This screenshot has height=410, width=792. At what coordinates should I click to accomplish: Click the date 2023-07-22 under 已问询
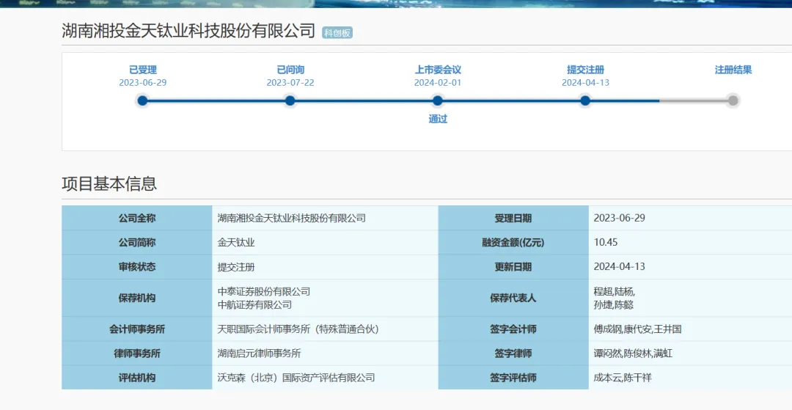pos(290,82)
